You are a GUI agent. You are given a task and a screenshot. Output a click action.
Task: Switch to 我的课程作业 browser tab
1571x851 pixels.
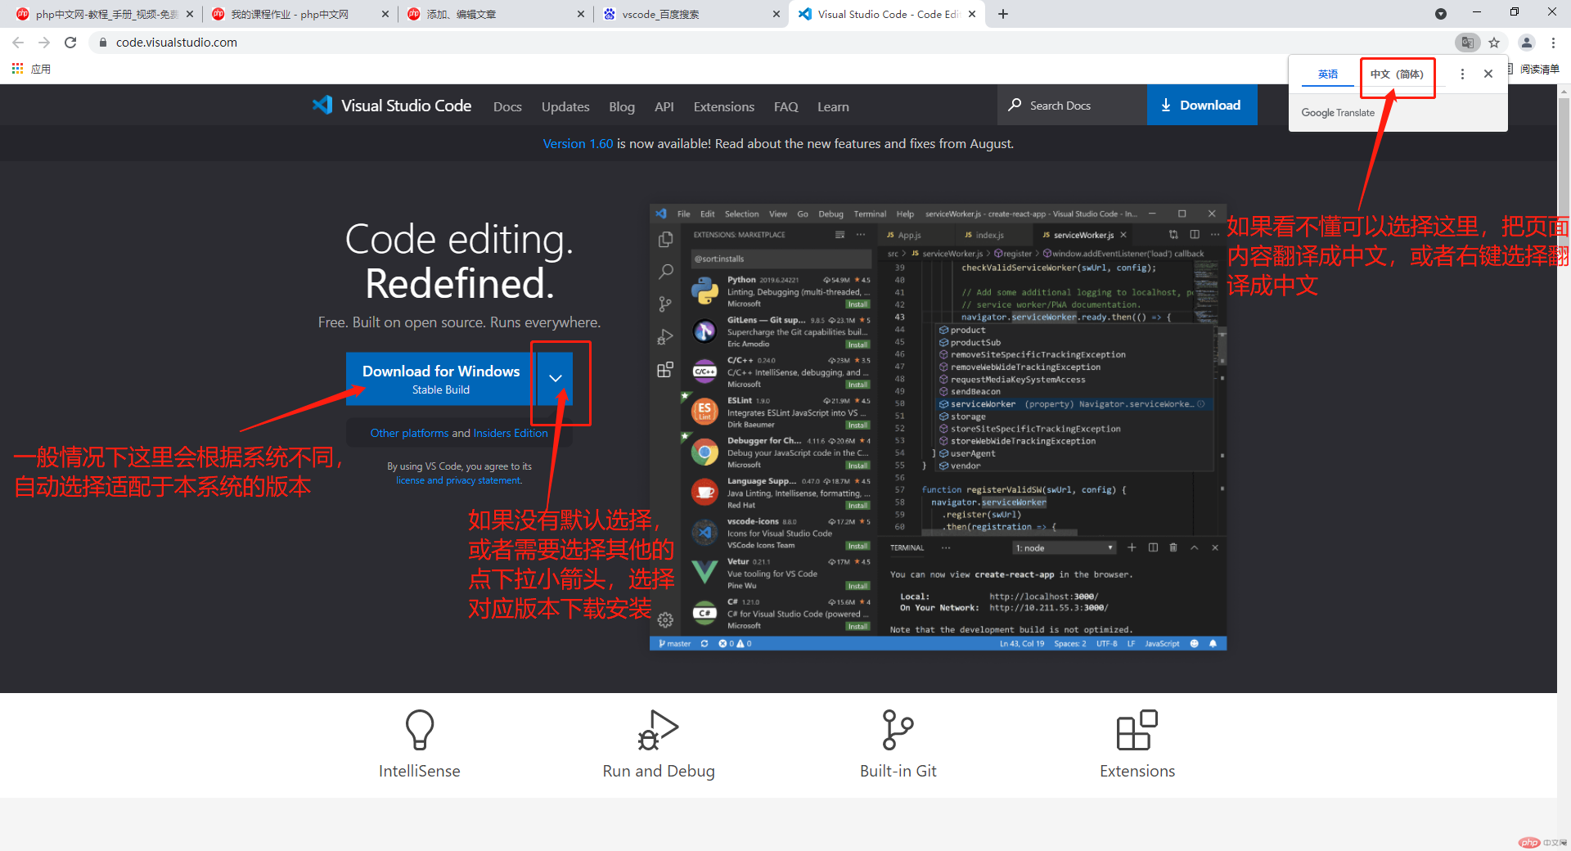click(299, 14)
